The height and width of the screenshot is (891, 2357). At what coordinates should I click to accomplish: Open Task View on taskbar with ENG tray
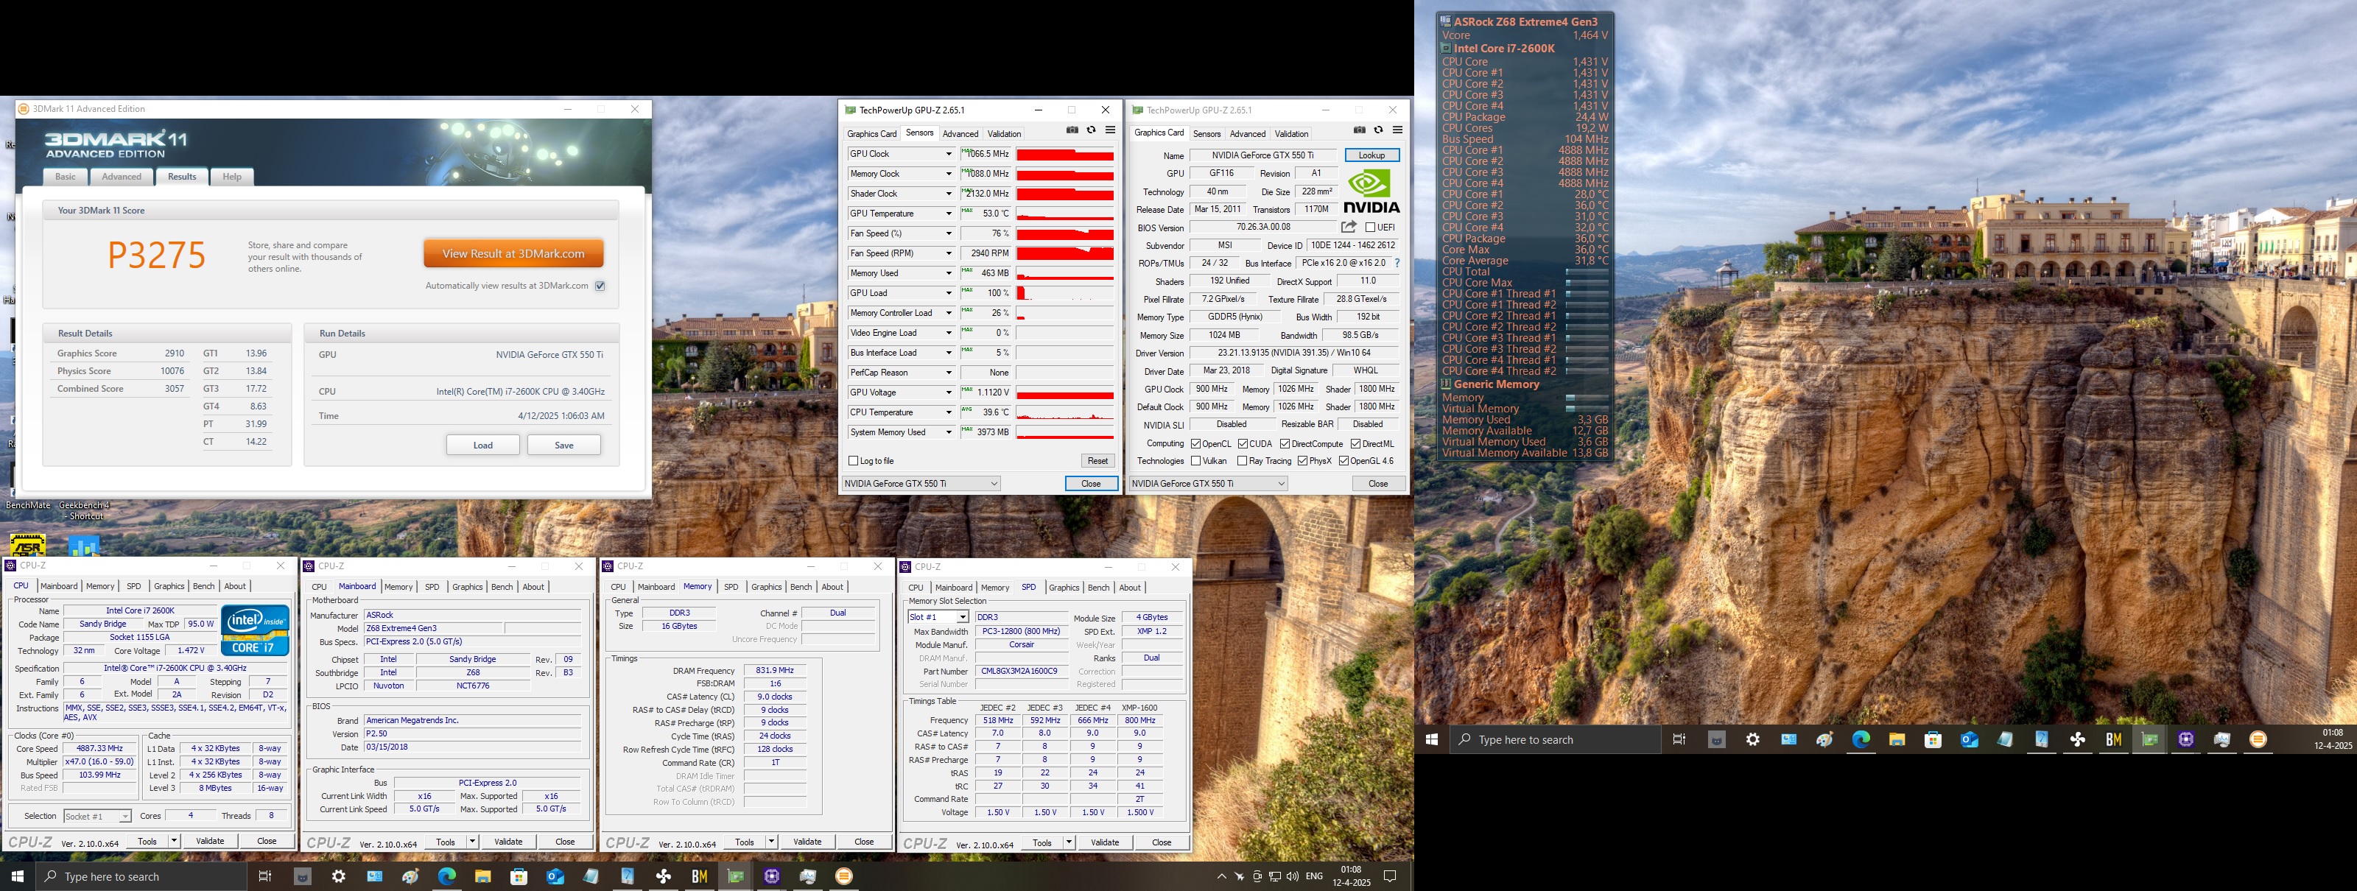(x=264, y=876)
